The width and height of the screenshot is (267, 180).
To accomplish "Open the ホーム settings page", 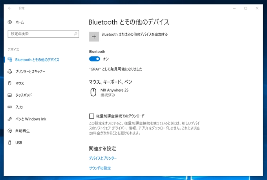I will tap(20, 22).
